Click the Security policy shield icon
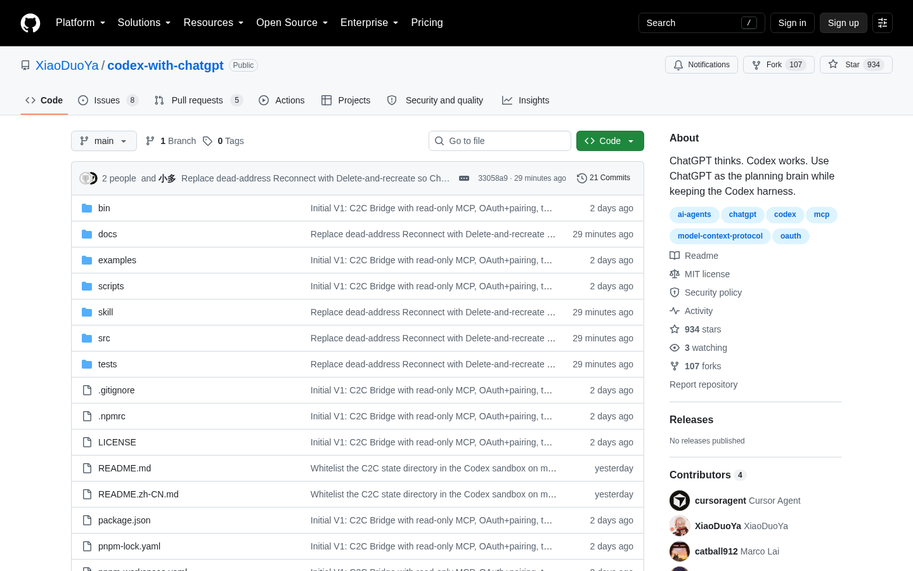 coord(675,292)
